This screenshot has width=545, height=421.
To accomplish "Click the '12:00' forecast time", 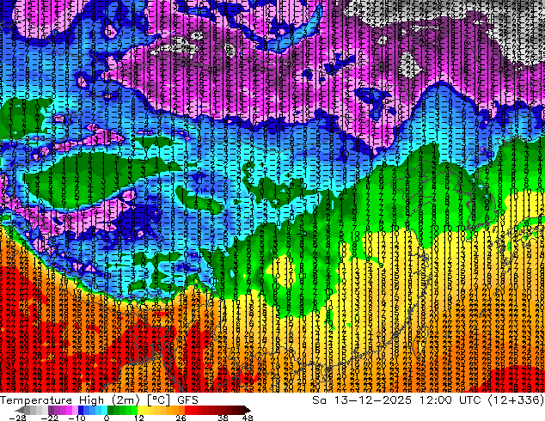I will coord(435,400).
